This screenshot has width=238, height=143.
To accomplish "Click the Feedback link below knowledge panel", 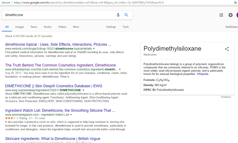I will 226,97.
